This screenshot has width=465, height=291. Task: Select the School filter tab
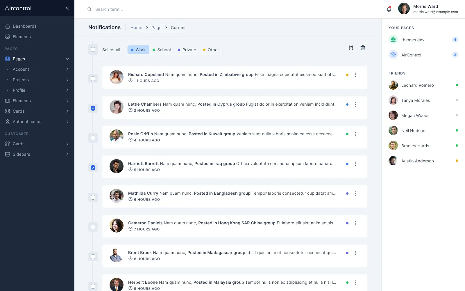click(x=162, y=50)
